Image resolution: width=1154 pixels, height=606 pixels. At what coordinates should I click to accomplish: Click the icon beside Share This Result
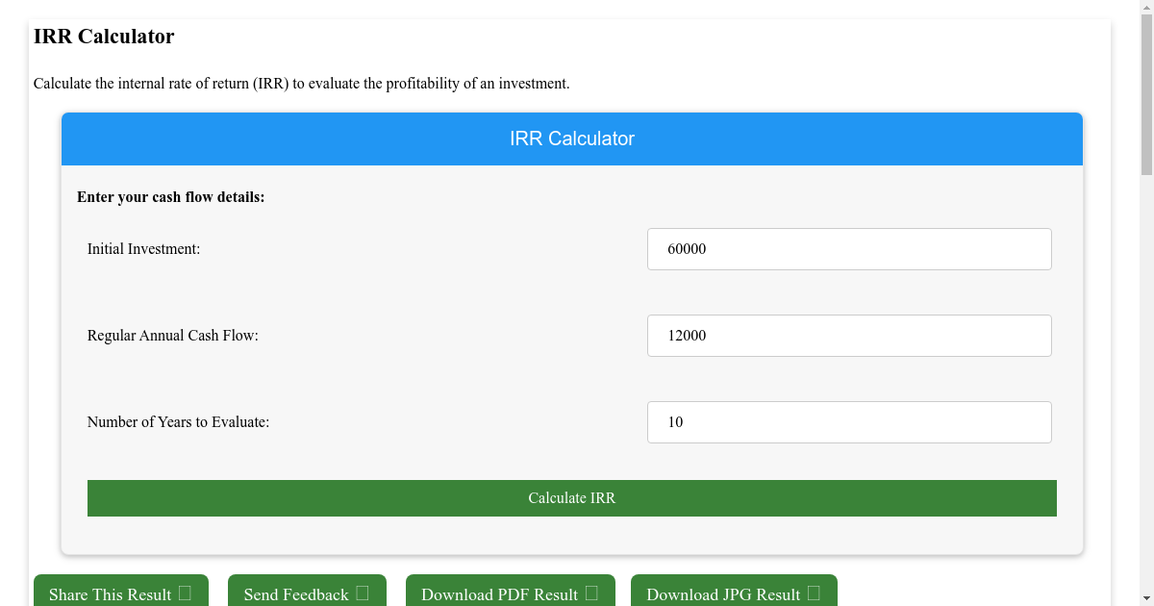click(186, 593)
